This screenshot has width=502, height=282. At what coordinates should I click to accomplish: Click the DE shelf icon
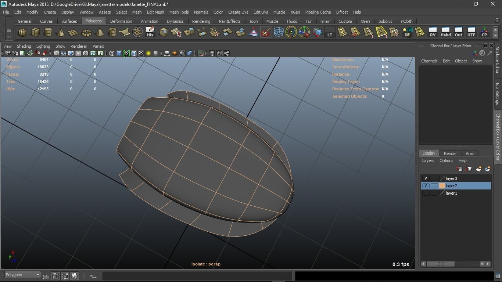pyautogui.click(x=407, y=32)
